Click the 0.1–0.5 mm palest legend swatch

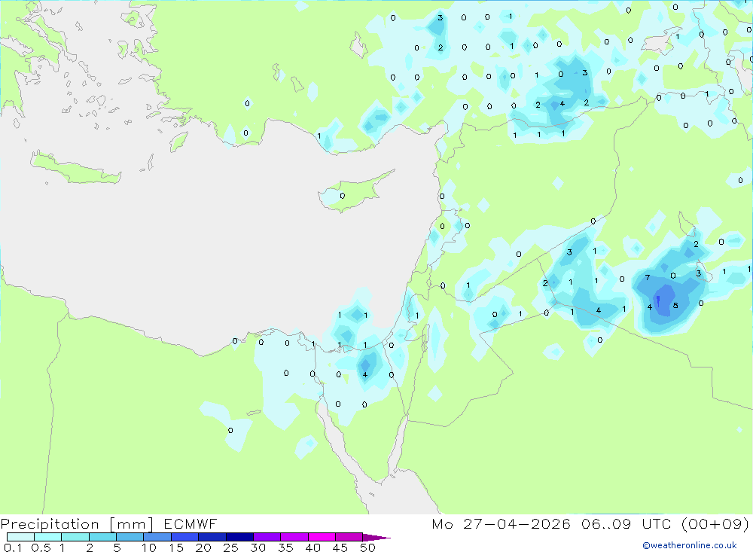(20, 537)
